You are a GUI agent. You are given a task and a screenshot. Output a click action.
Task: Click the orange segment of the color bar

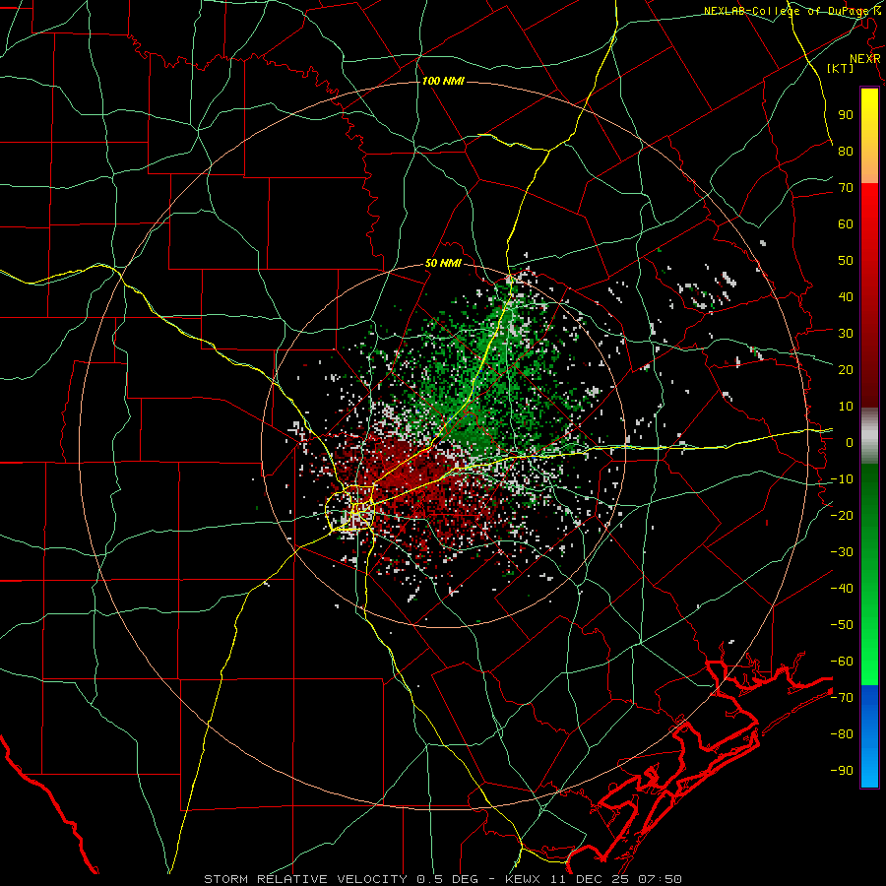point(869,167)
